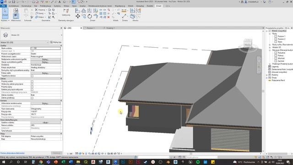The width and height of the screenshot is (293, 165).
Task: Open the Teren view in Project Browser
Action: pyautogui.click(x=280, y=42)
